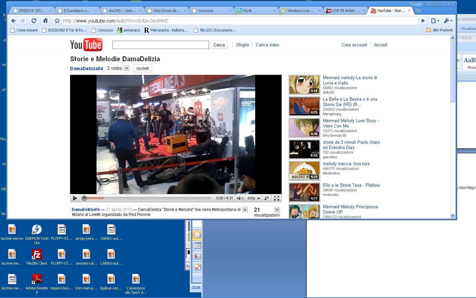Mute the video volume icon
Viewport: 476px width, 298px height.
pyautogui.click(x=240, y=198)
